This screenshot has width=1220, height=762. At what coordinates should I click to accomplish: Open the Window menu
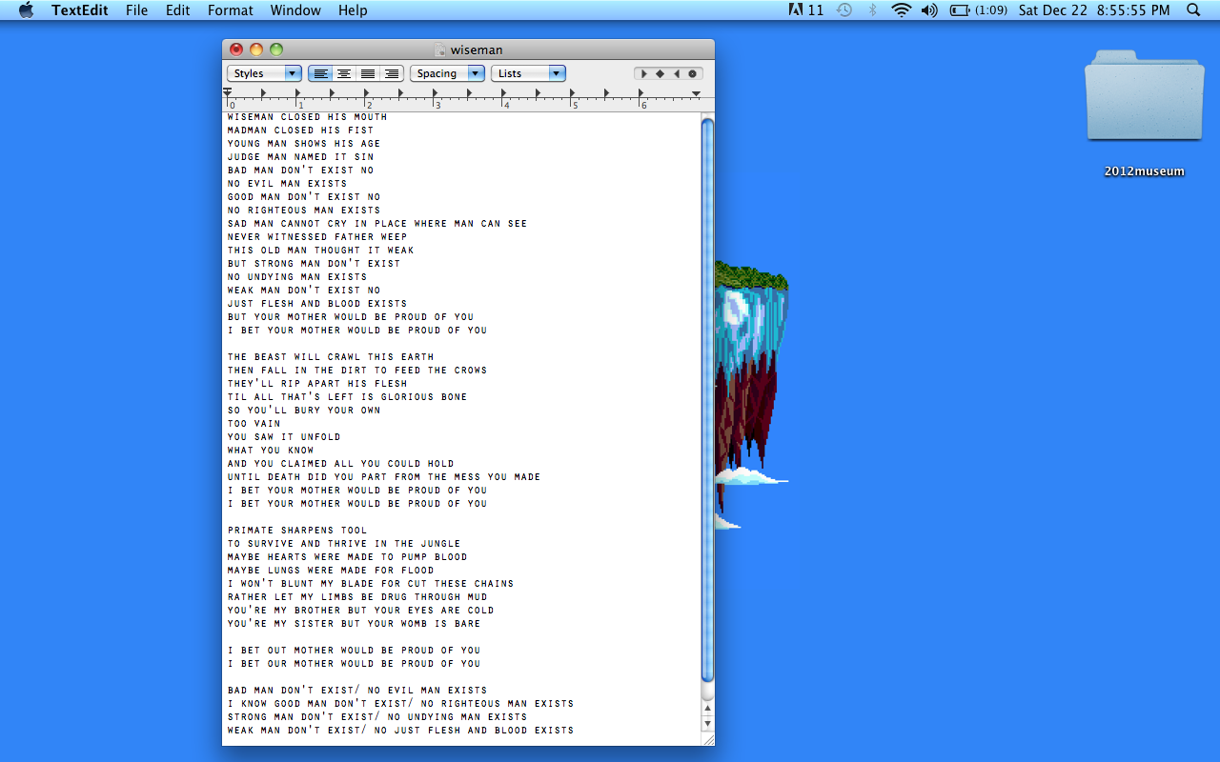(295, 10)
